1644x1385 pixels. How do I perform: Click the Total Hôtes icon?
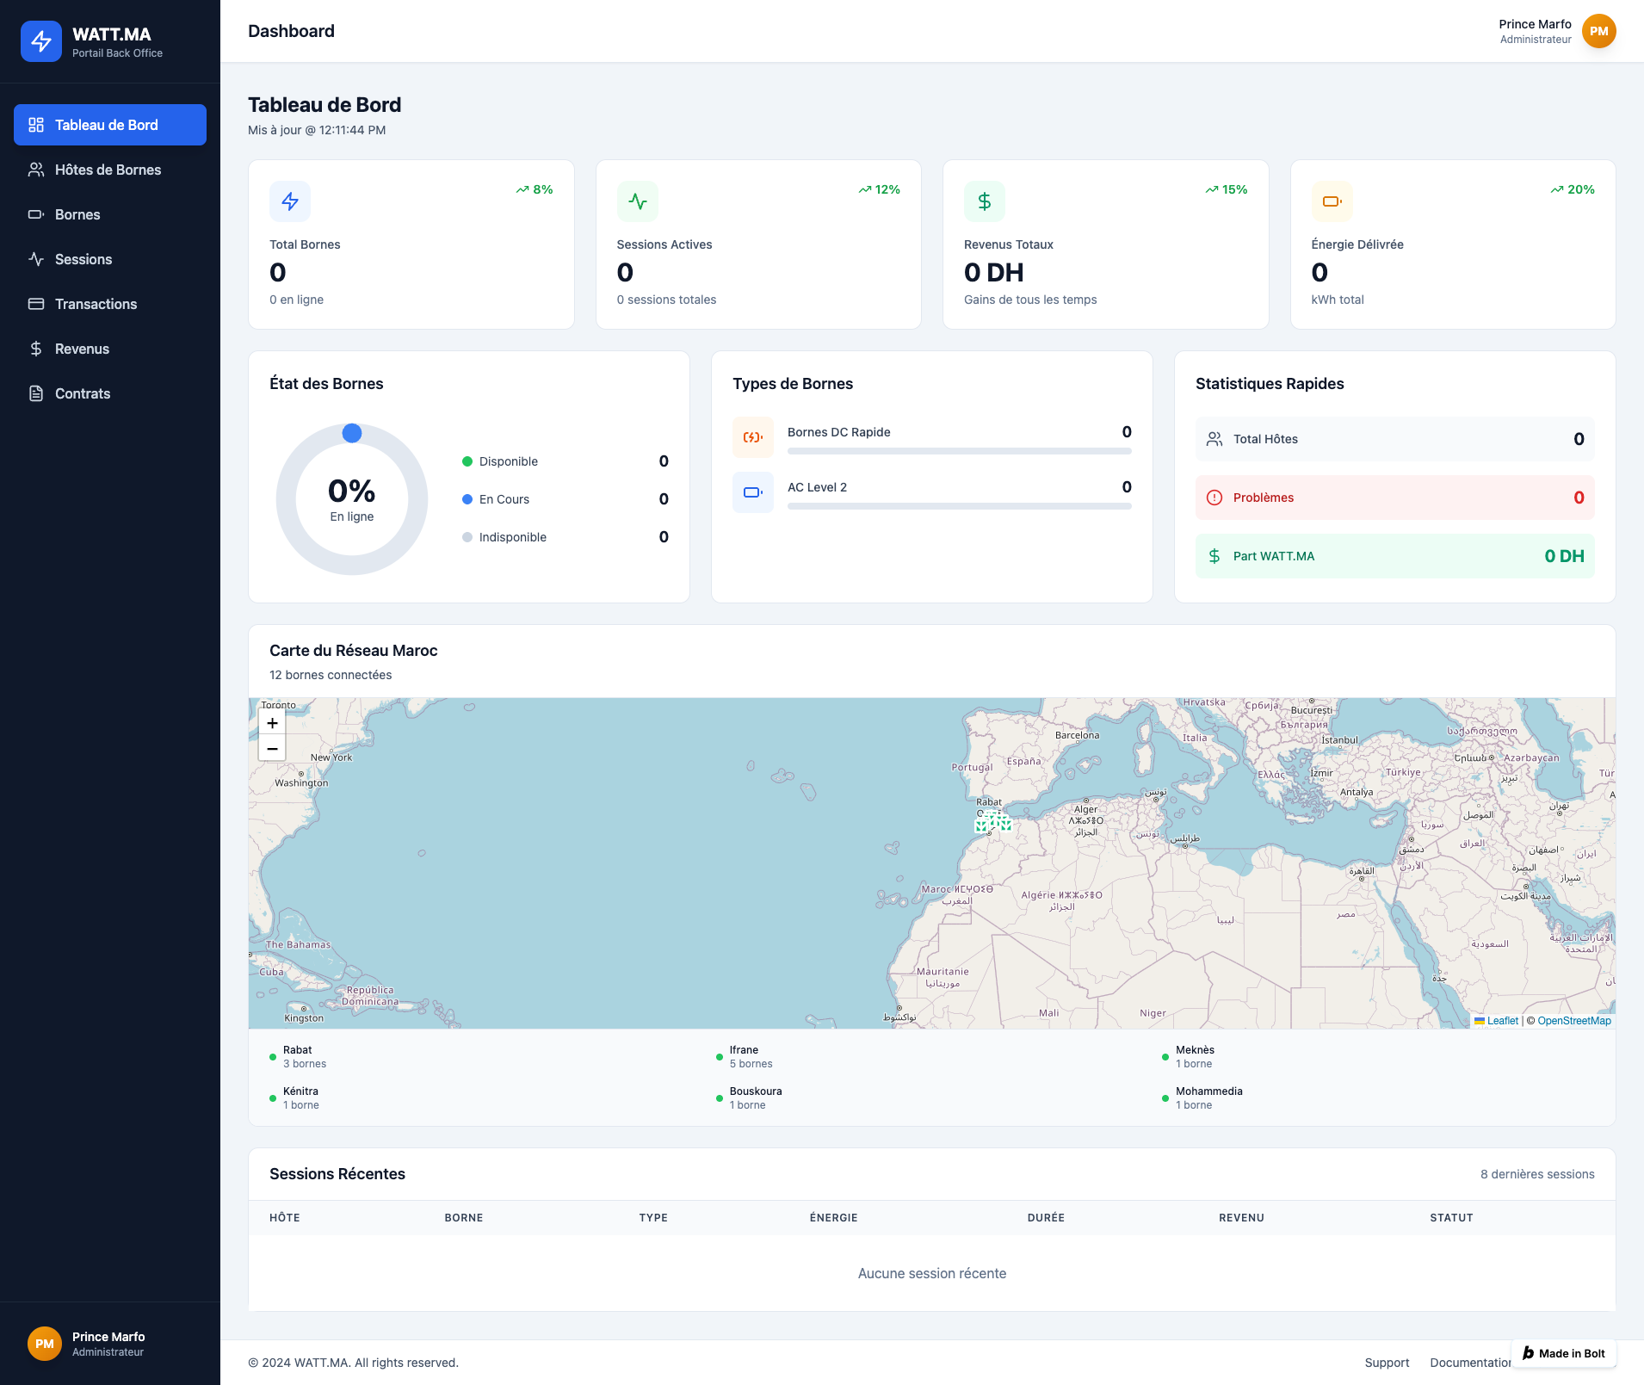[x=1214, y=438]
